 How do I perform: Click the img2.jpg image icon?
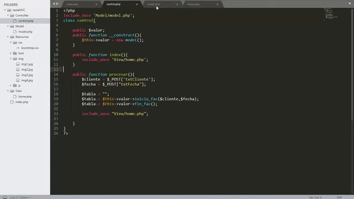click(x=18, y=70)
